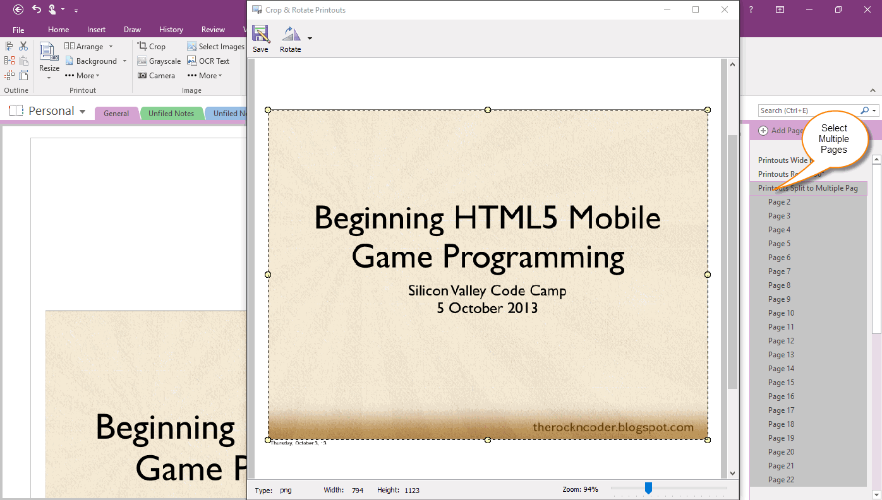Click the Resize printout icon

49,53
